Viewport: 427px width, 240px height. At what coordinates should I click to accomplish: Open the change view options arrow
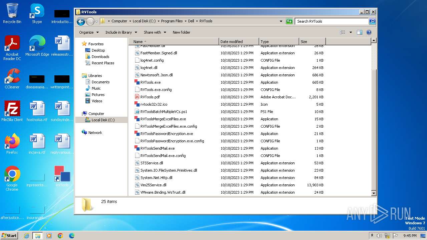click(351, 32)
